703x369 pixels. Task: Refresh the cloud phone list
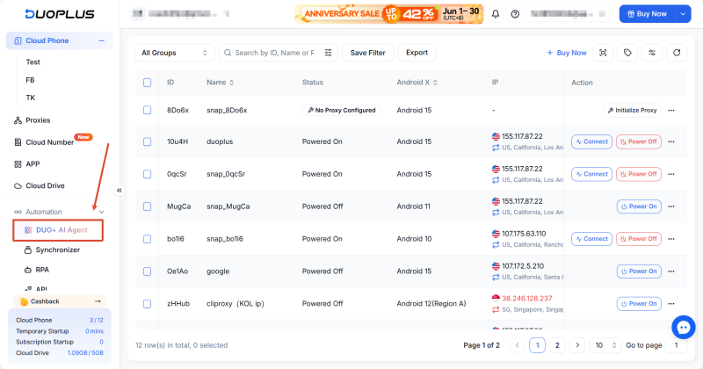(677, 53)
